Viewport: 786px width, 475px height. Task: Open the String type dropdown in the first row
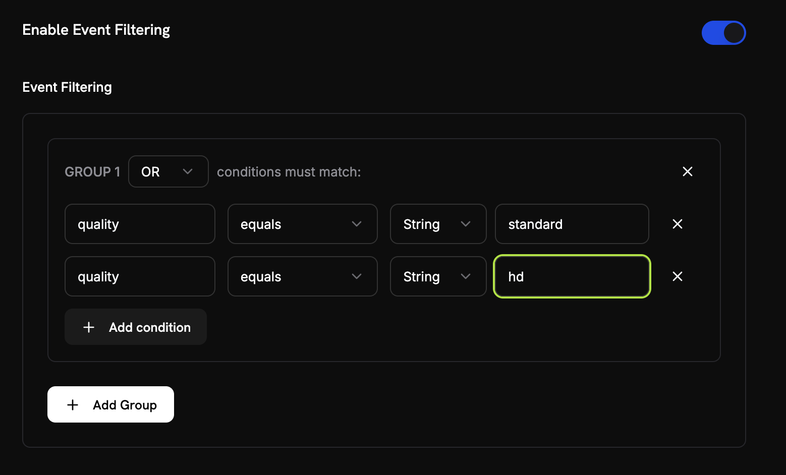[438, 224]
